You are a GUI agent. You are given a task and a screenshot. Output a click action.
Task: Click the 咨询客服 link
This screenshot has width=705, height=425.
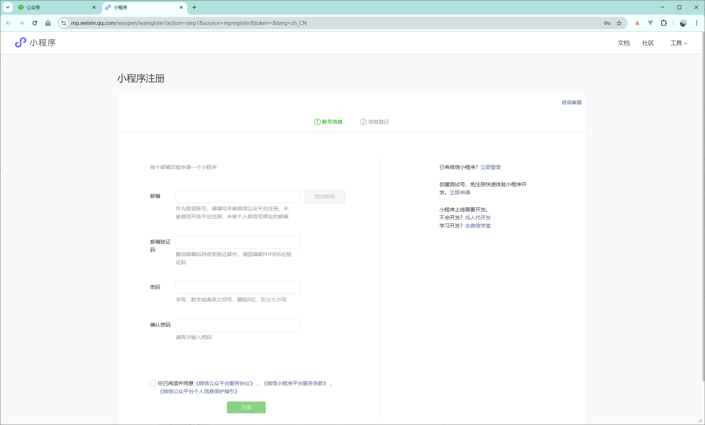(572, 102)
